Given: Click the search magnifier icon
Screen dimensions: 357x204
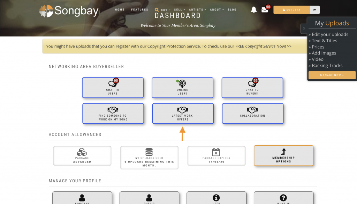Looking at the screenshot, I should coord(157,10).
